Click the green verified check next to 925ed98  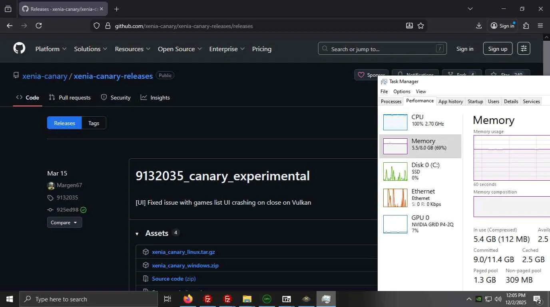[x=83, y=210]
